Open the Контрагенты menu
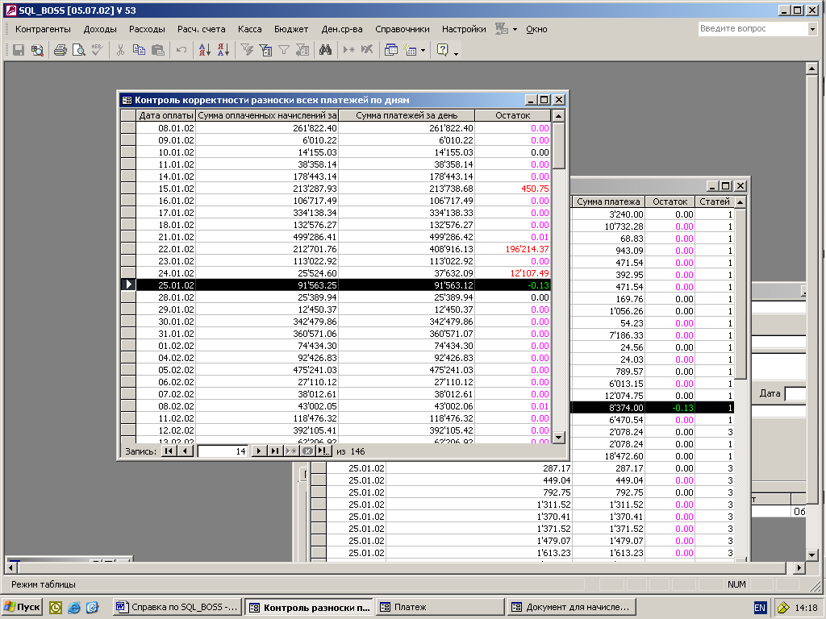826x619 pixels. click(43, 29)
